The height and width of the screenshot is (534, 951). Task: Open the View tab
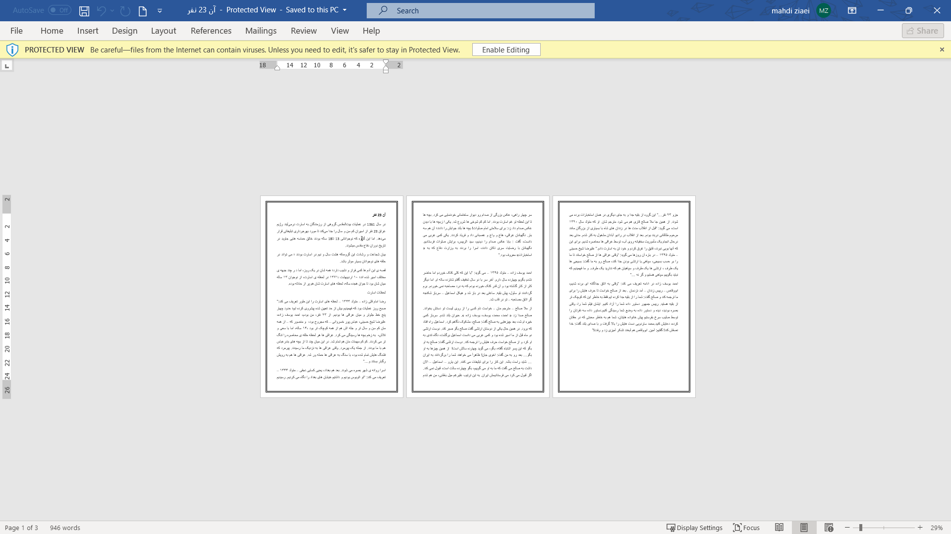click(x=340, y=31)
